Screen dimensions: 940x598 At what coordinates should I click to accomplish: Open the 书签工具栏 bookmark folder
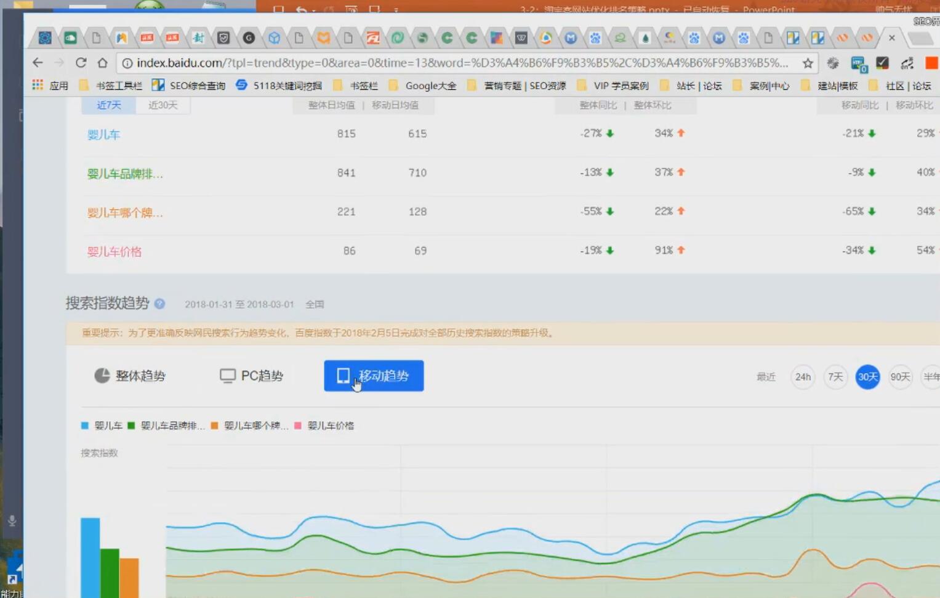point(112,86)
